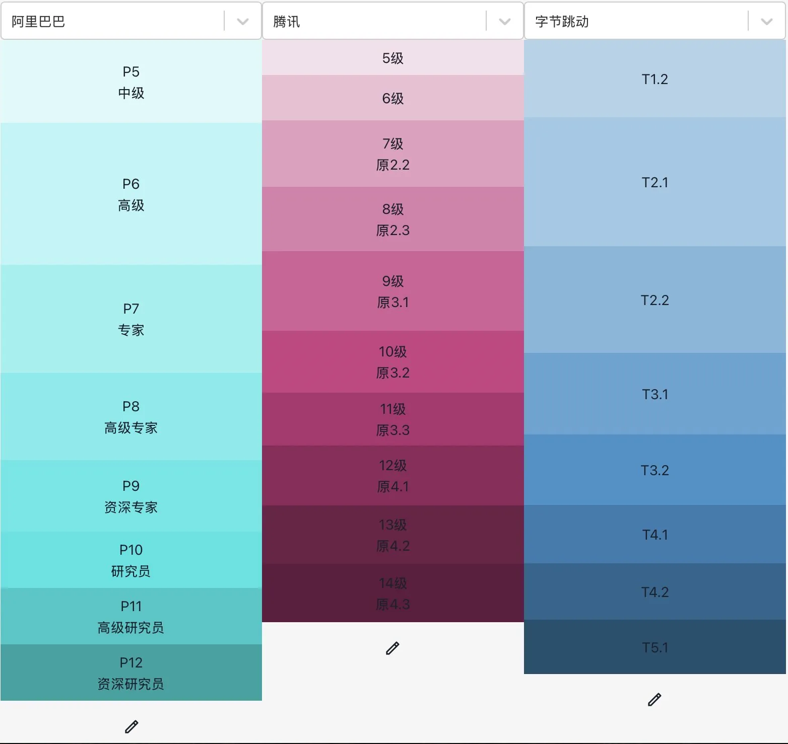Image resolution: width=788 pixels, height=744 pixels.
Task: Choose the ByteDance T3.1 level block
Action: (x=655, y=394)
